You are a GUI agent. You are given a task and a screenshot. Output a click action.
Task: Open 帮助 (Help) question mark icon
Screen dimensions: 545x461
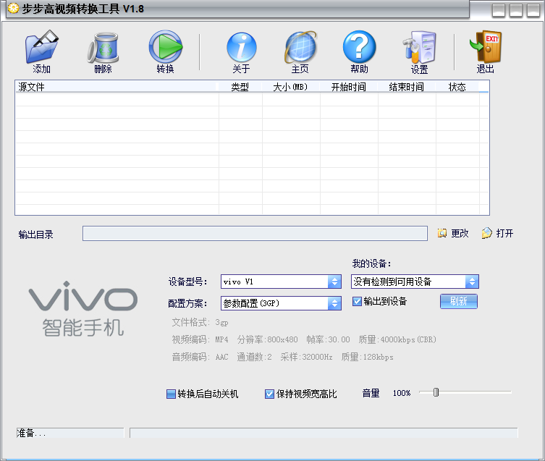click(360, 47)
